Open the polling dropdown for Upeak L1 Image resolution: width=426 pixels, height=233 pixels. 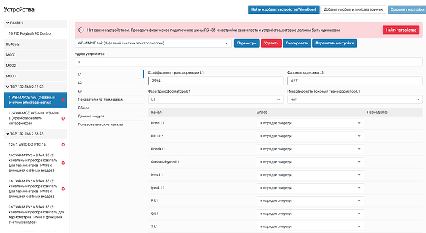click(311, 149)
